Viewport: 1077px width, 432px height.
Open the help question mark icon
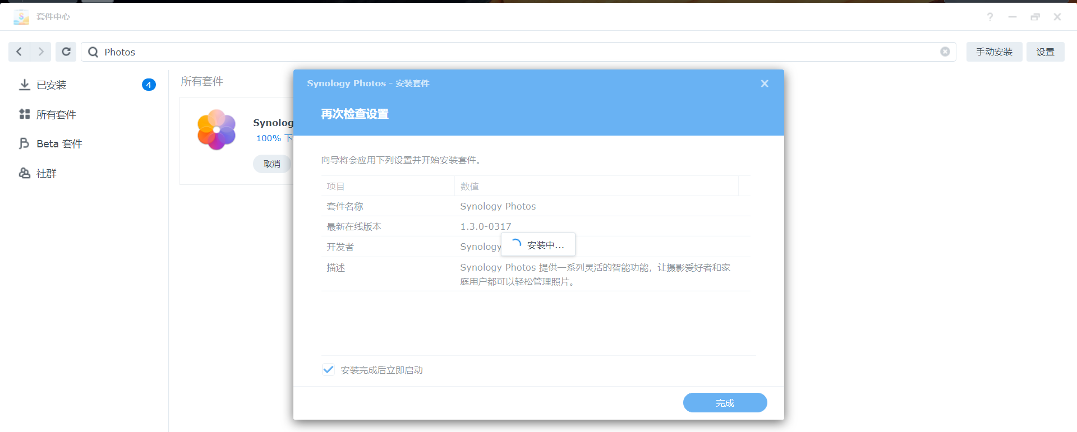(990, 17)
